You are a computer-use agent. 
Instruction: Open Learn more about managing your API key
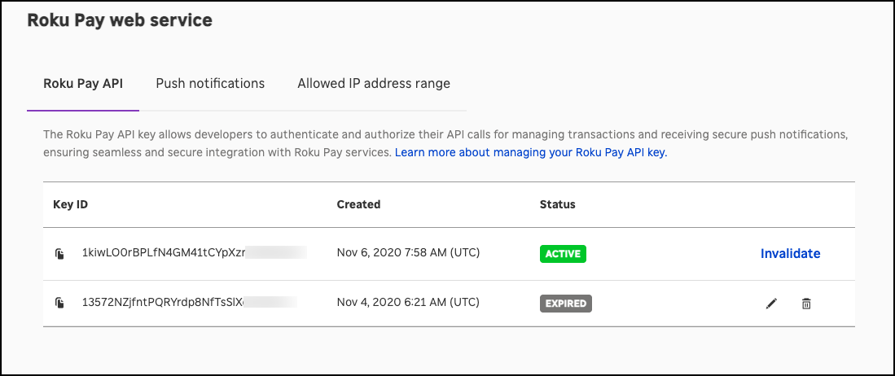point(531,152)
